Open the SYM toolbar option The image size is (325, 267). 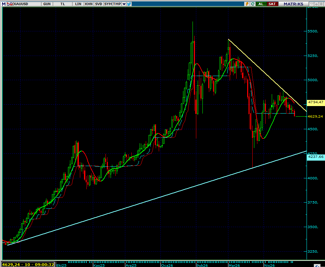(x=108, y=4)
